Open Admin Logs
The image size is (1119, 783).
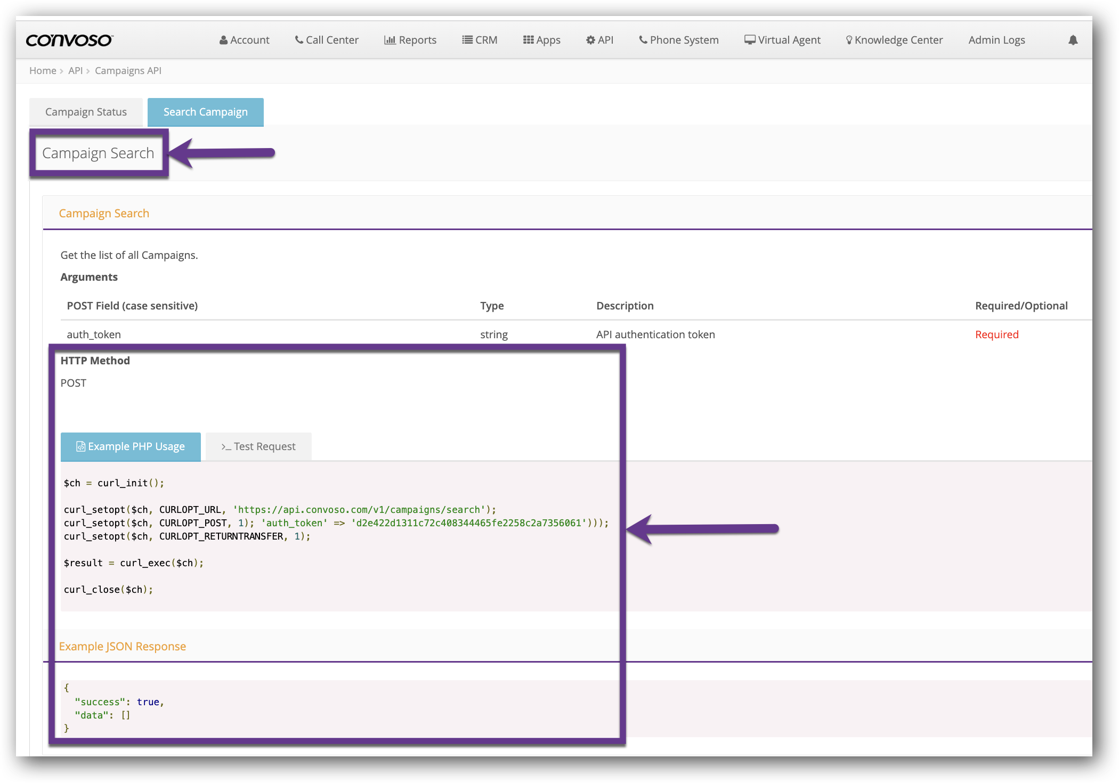[996, 40]
